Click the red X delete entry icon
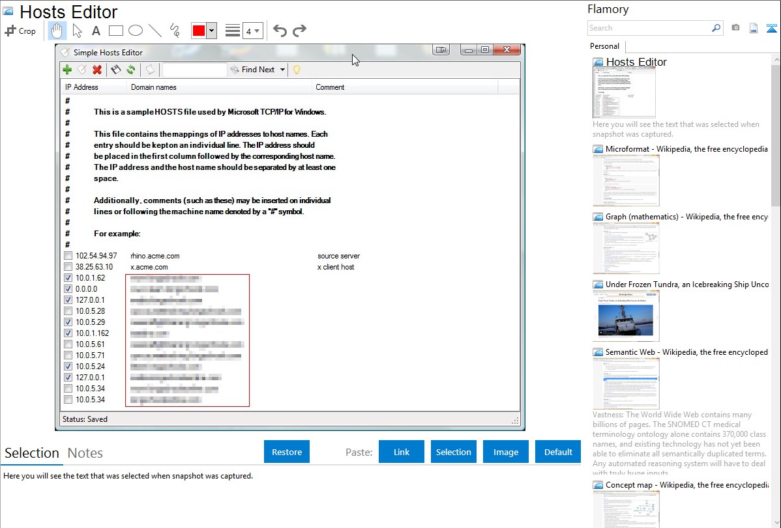 point(97,70)
